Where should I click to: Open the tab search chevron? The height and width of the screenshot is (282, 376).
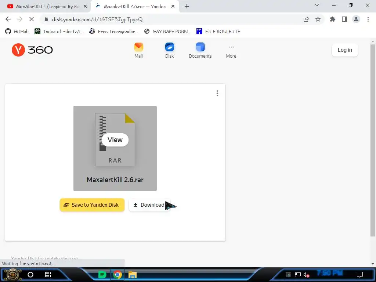click(317, 5)
